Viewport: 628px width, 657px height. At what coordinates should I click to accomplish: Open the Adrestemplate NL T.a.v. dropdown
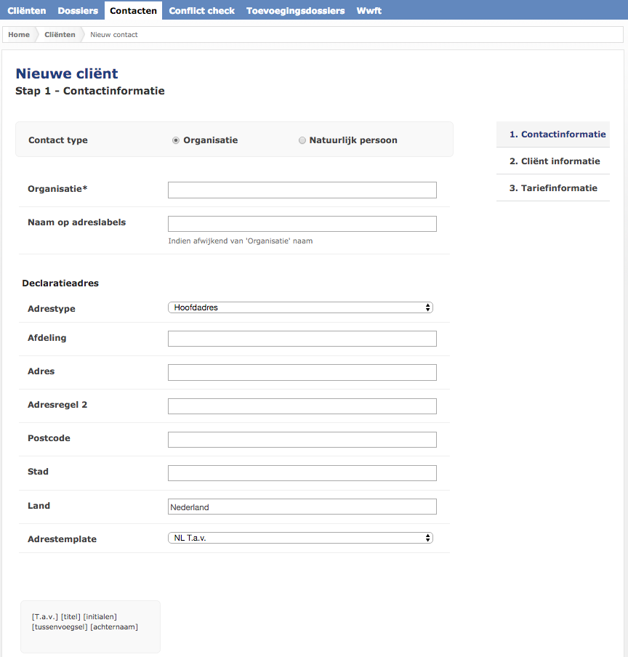coord(300,538)
